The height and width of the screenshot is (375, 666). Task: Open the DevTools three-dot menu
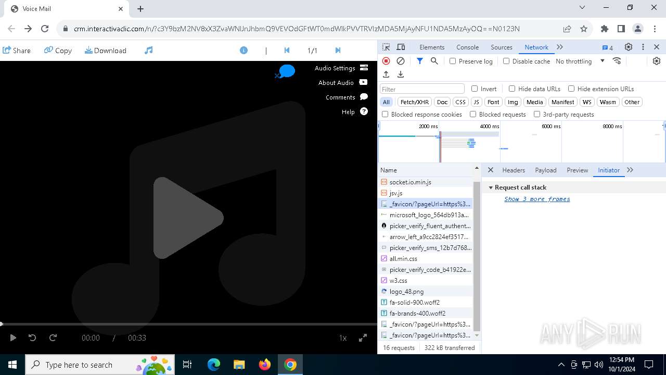tap(643, 47)
